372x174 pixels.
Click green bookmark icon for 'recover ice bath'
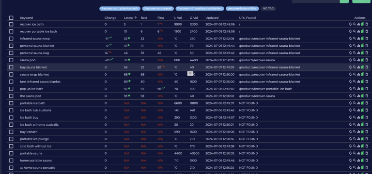click(362, 24)
